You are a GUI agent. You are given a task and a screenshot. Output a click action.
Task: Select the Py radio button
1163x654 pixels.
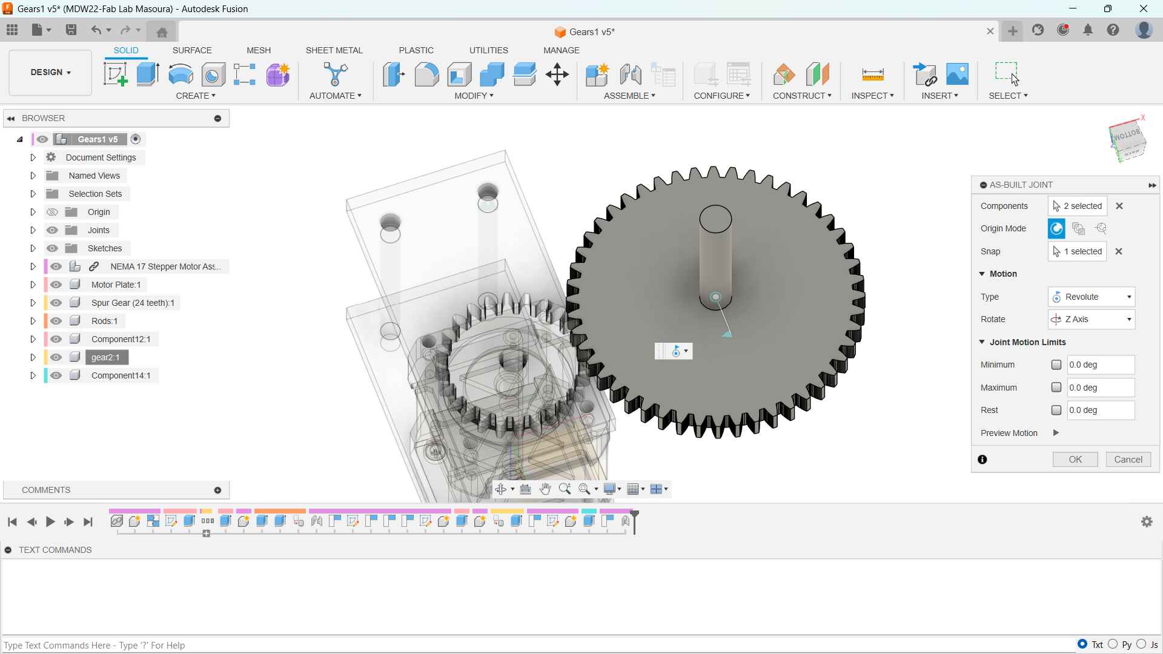(x=1113, y=644)
